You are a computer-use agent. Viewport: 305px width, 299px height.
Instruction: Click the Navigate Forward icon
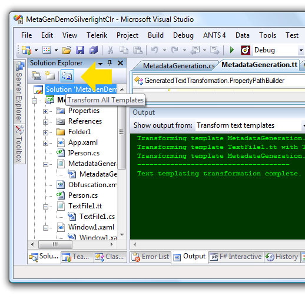[x=214, y=50]
